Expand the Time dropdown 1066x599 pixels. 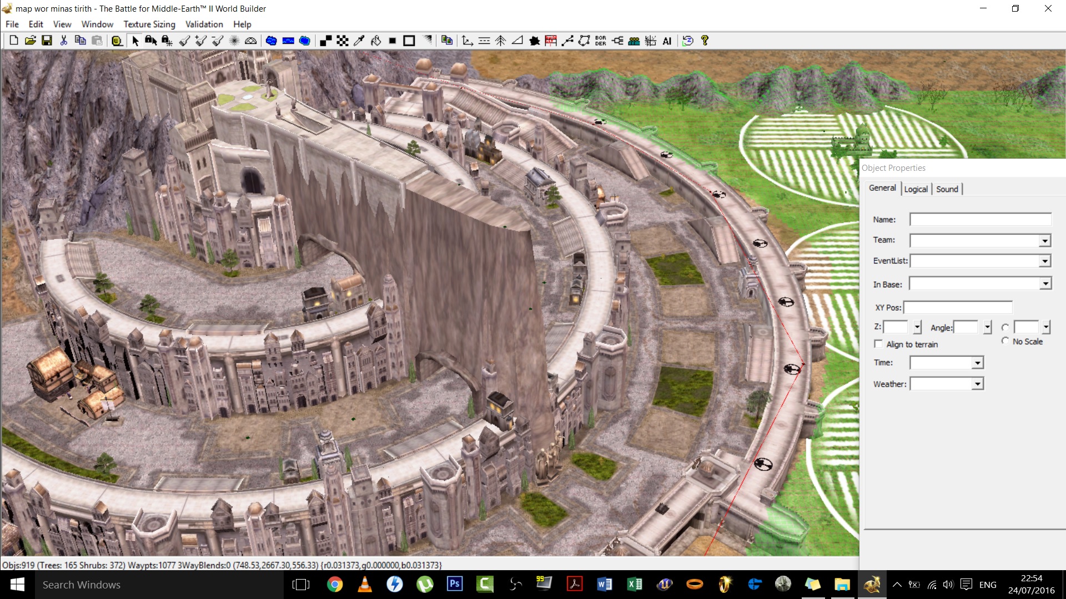[978, 363]
